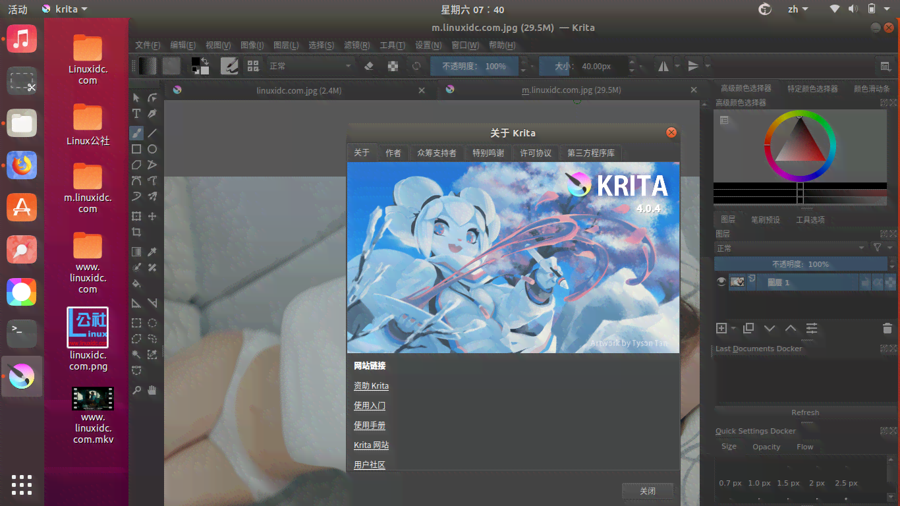Viewport: 900px width, 506px height.
Task: Open layer properties icon
Action: click(x=812, y=328)
